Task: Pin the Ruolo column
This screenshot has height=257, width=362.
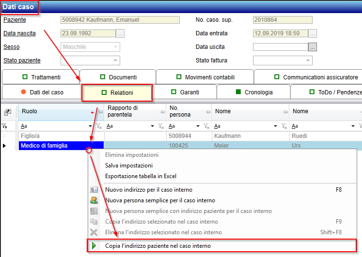Action: [x=100, y=112]
